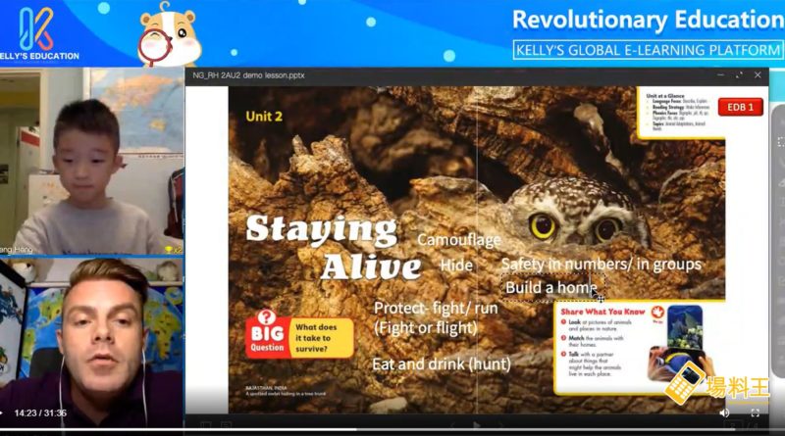Minimize the demo lesson.pptx window
Screen dimensions: 785x436
[720, 75]
